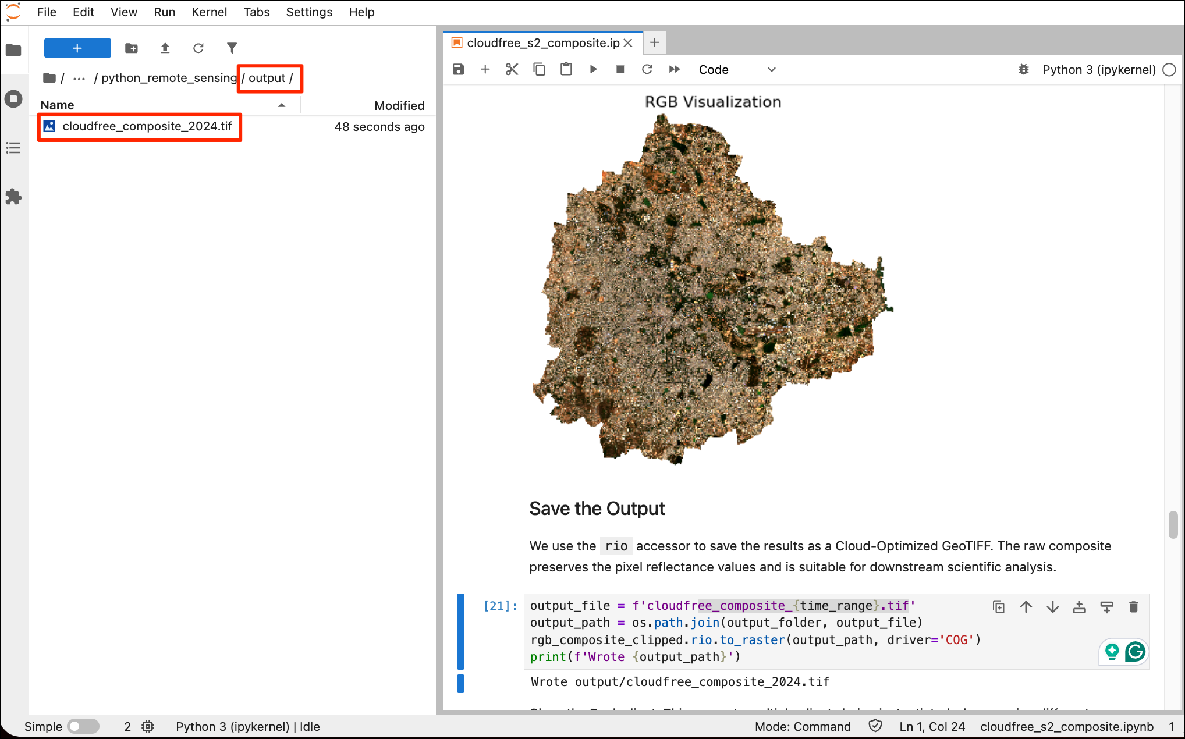Open the Kernel menu
Image resolution: width=1185 pixels, height=739 pixels.
[209, 12]
